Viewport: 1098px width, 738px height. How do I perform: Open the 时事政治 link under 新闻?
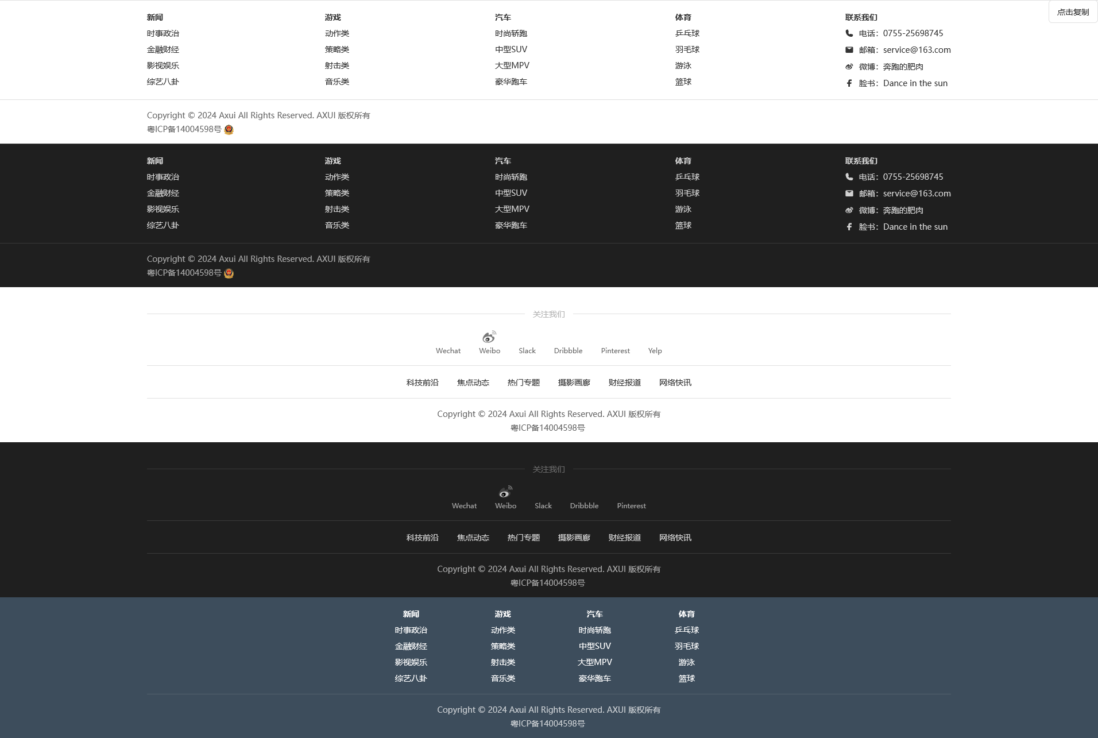[x=163, y=33]
